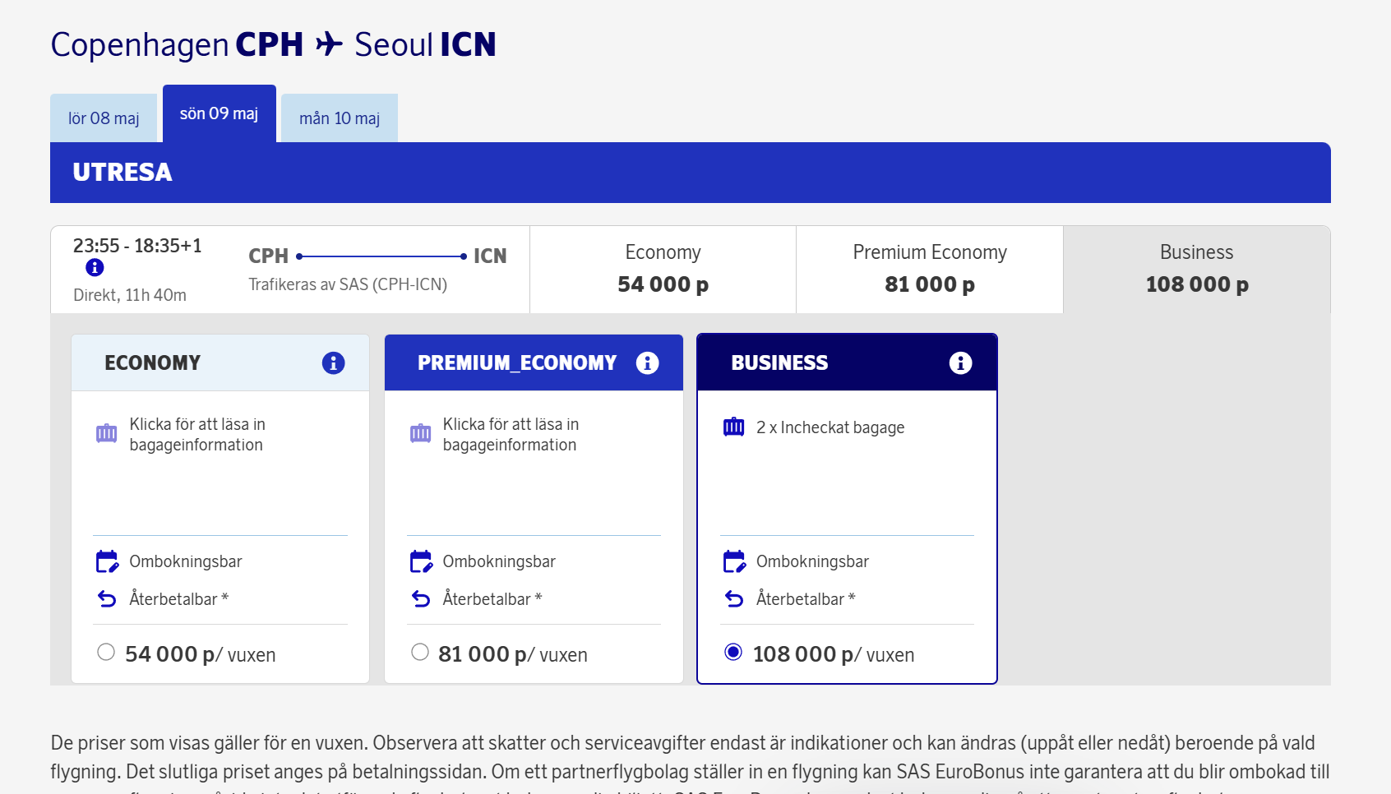The width and height of the screenshot is (1391, 794).
Task: Show info for the PREMIUM_ECONOMY fare card
Action: point(647,362)
